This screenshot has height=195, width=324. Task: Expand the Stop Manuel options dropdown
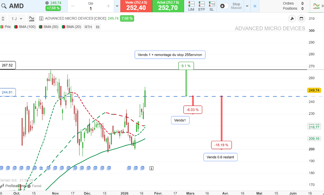click(x=247, y=6)
